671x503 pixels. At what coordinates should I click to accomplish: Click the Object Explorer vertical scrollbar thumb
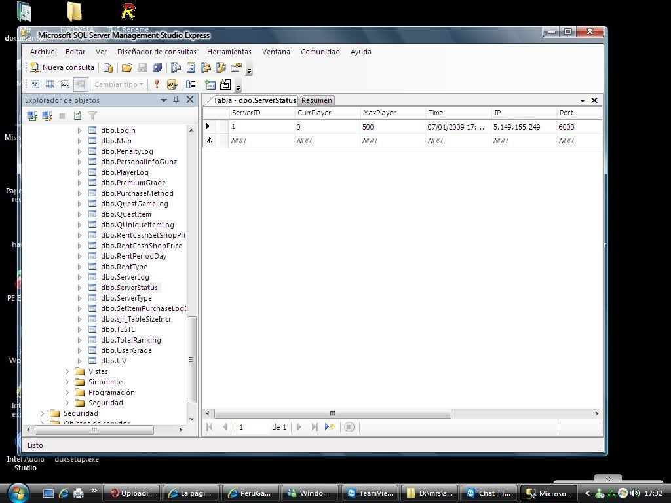[x=192, y=360]
